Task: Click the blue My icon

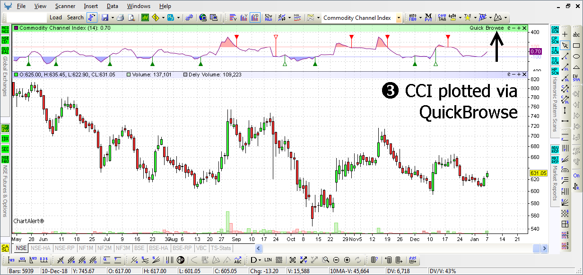Action: 170,17
